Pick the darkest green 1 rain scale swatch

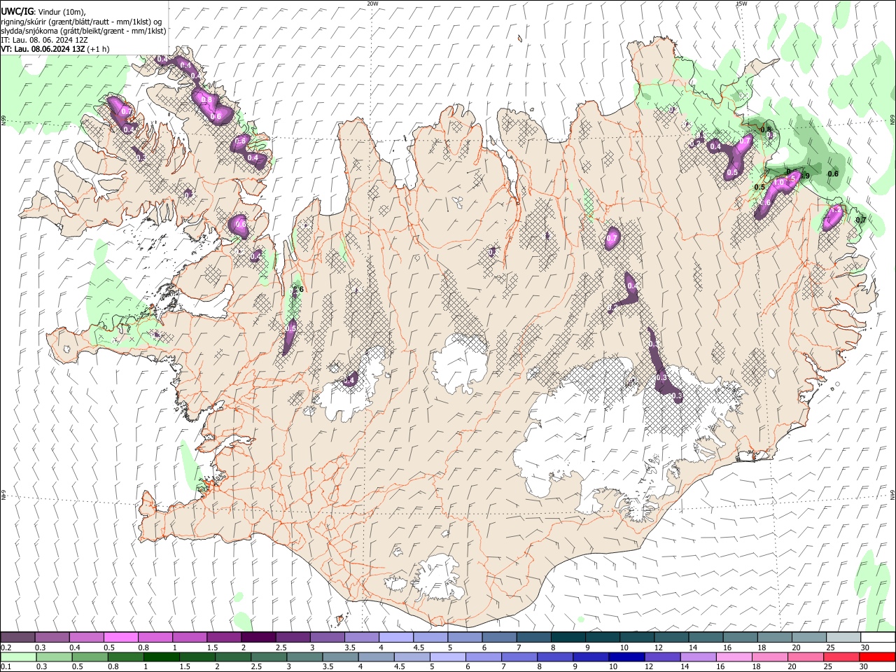click(x=161, y=657)
